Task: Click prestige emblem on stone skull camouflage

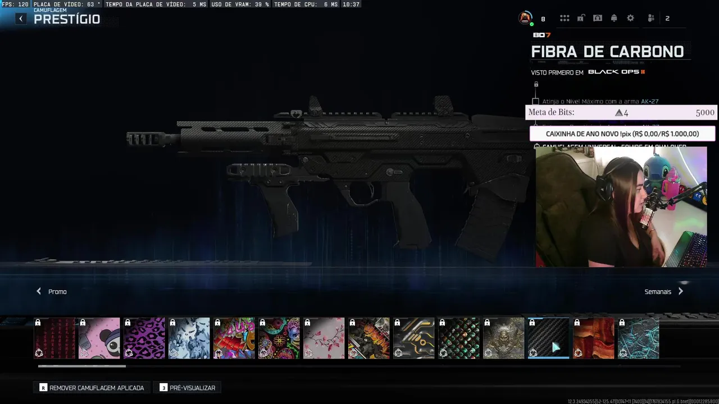Action: click(488, 353)
